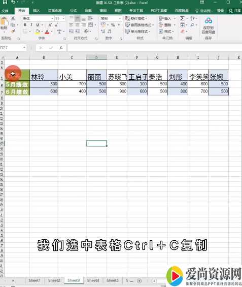
Task: Toggle align text left
Action: point(72,25)
